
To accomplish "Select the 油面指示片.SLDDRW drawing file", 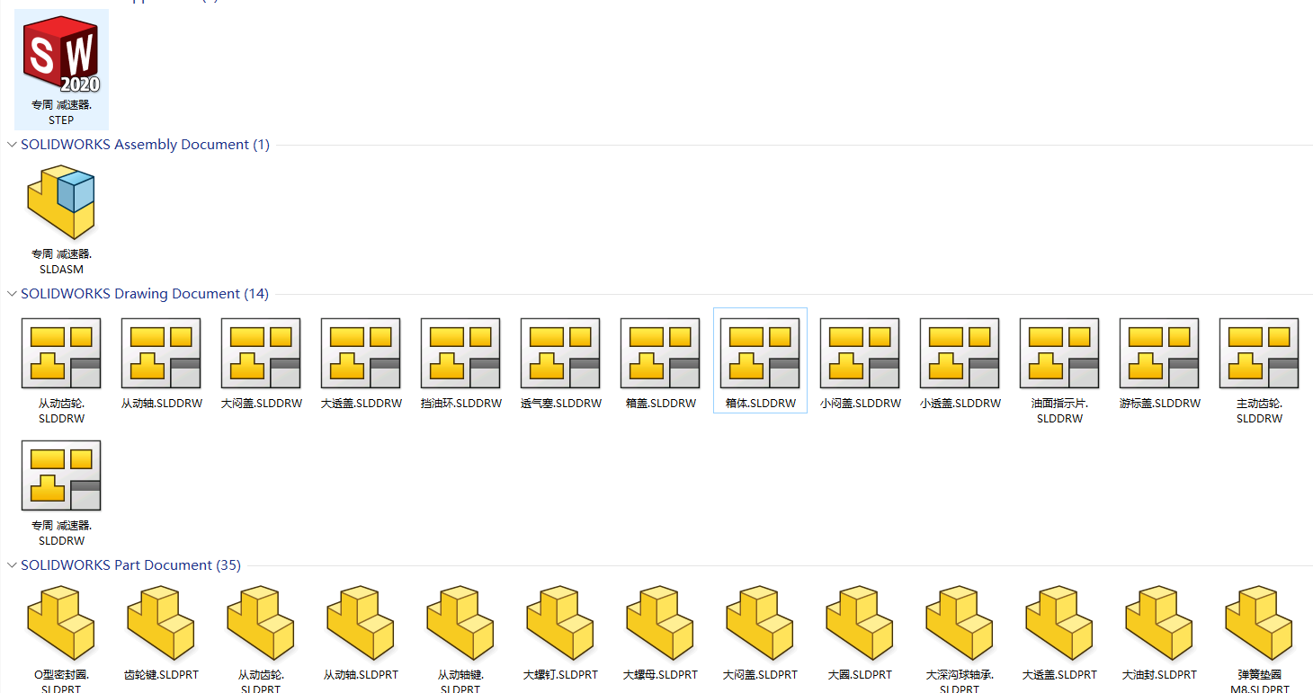I will 1059,370.
